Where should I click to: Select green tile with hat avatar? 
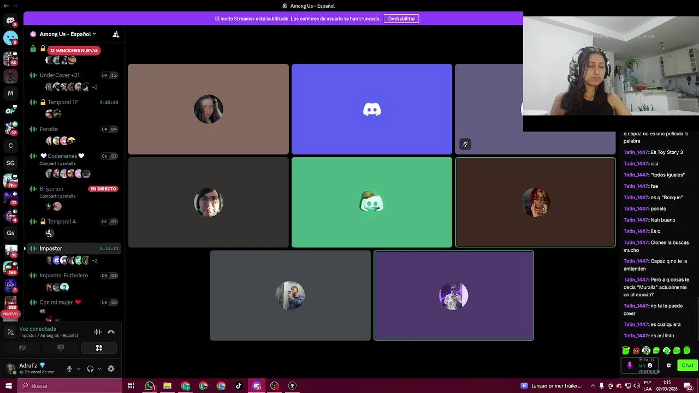click(372, 203)
